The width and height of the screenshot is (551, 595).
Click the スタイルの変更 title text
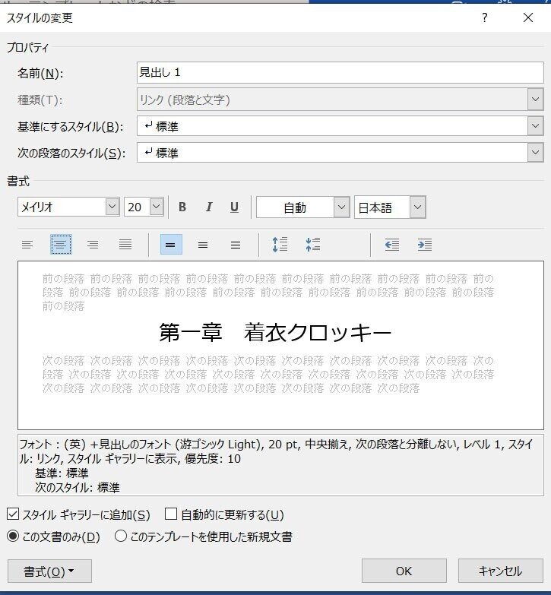click(x=40, y=17)
